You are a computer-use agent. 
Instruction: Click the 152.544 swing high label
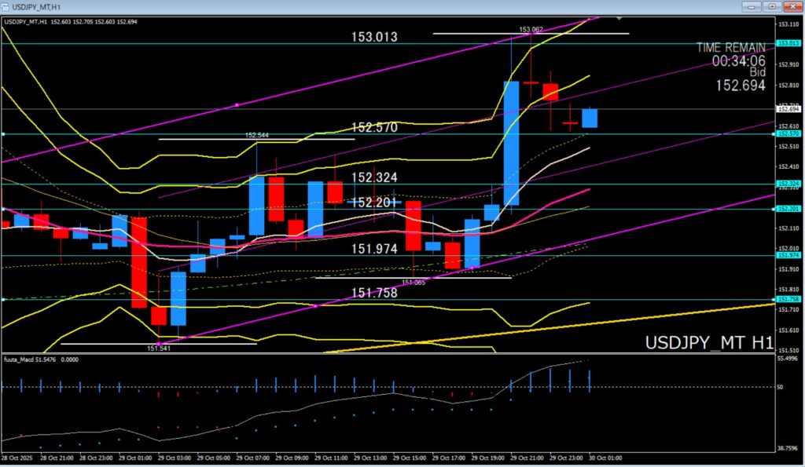[x=257, y=135]
